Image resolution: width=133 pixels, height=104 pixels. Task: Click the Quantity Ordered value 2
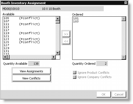click(102, 64)
